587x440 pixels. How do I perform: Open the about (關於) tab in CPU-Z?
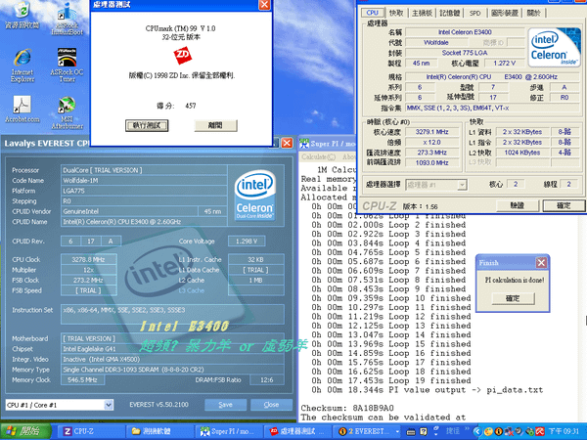tap(534, 13)
